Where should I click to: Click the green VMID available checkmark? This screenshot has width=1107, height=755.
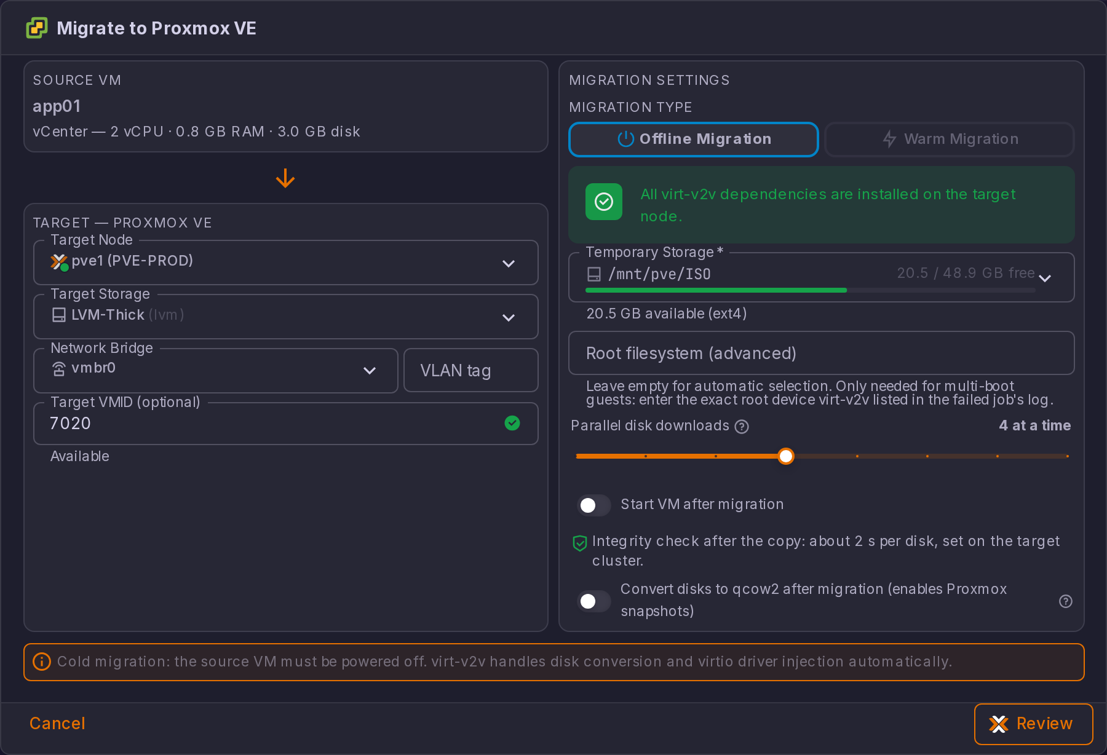[512, 423]
